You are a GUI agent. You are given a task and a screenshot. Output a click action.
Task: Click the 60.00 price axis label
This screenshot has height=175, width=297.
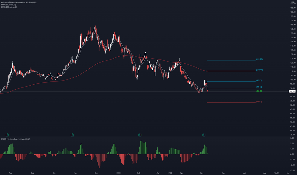point(293,114)
